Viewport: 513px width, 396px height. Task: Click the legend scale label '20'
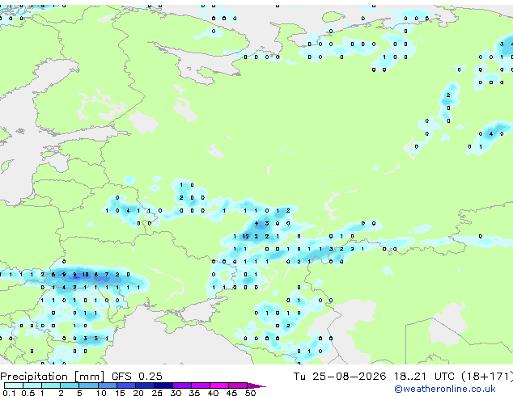click(138, 393)
